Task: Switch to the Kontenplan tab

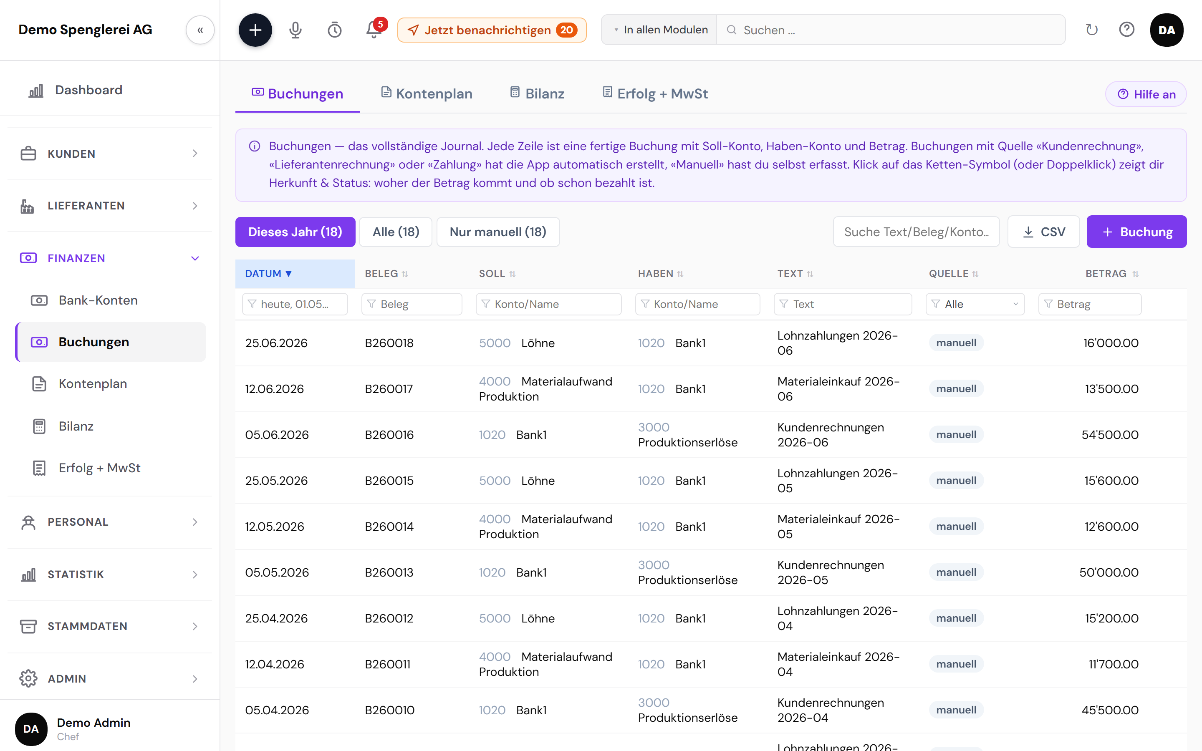Action: pyautogui.click(x=427, y=93)
